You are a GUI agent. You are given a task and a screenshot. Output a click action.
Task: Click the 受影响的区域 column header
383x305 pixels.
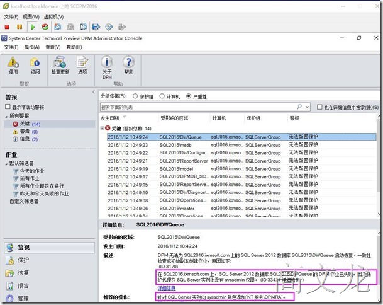174,118
